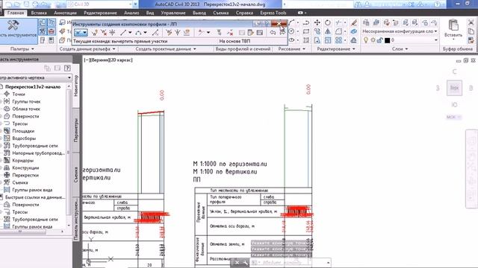This screenshot has height=268, width=478.
Task: Switch to the Навигатор side tab
Action: (76, 86)
